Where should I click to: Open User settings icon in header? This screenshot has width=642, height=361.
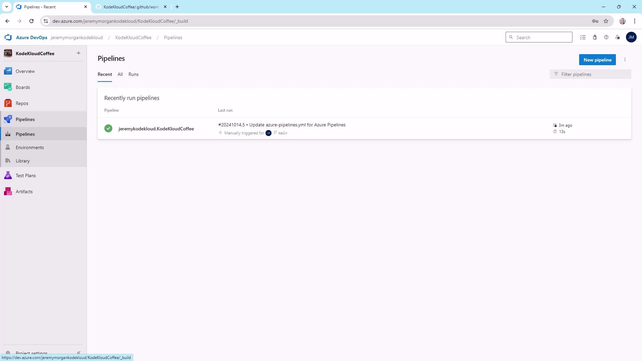618,37
